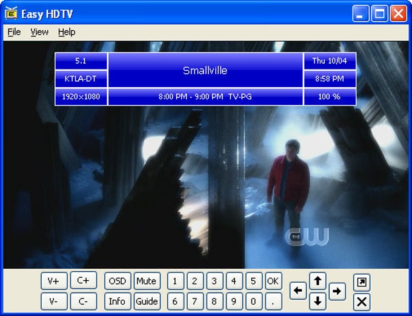Viewport: 412px width, 316px height.
Task: Decrease volume with V- button
Action: tap(54, 301)
